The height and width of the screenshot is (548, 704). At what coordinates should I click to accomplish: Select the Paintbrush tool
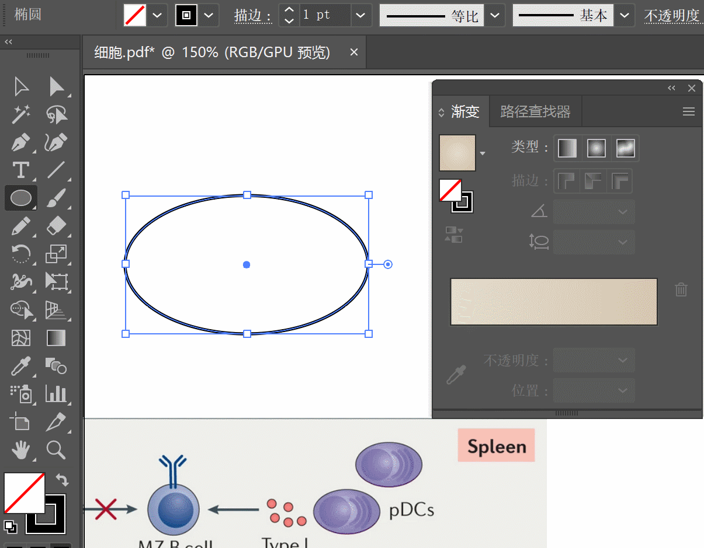(57, 198)
